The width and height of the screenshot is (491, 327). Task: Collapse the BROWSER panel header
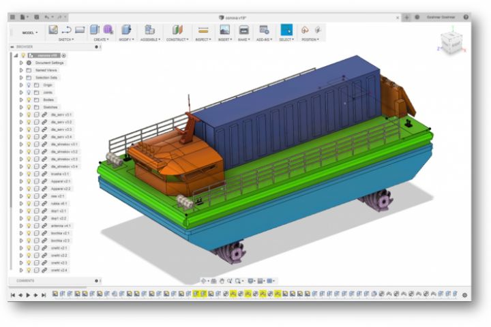tap(12, 46)
